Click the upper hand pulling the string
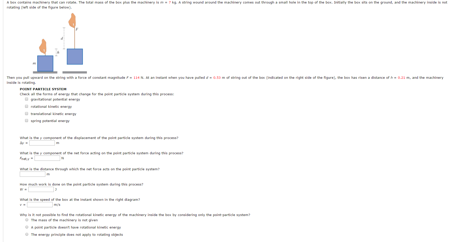Viewport: 450px width, 242px height. pyautogui.click(x=72, y=20)
